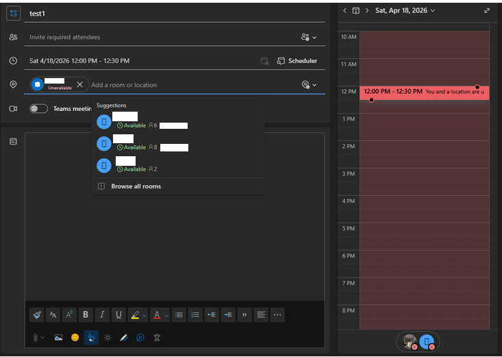This screenshot has height=357, width=502.
Task: Click Browse all rooms
Action: tap(177, 186)
